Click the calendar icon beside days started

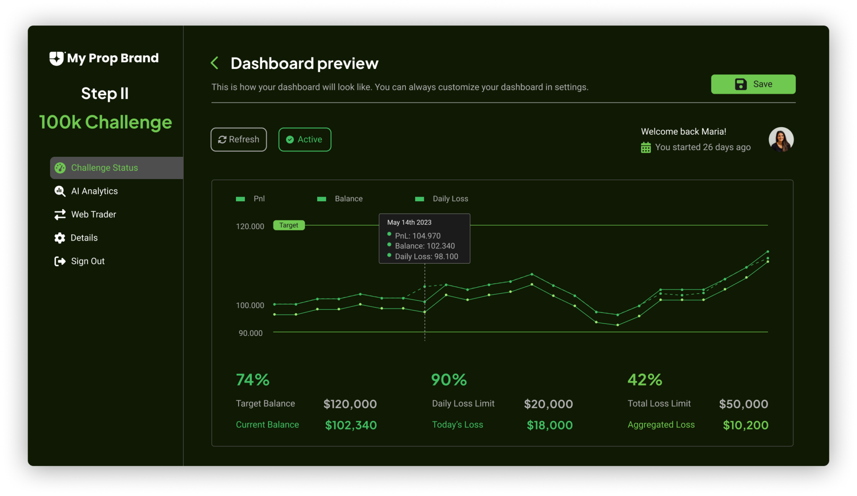(646, 148)
